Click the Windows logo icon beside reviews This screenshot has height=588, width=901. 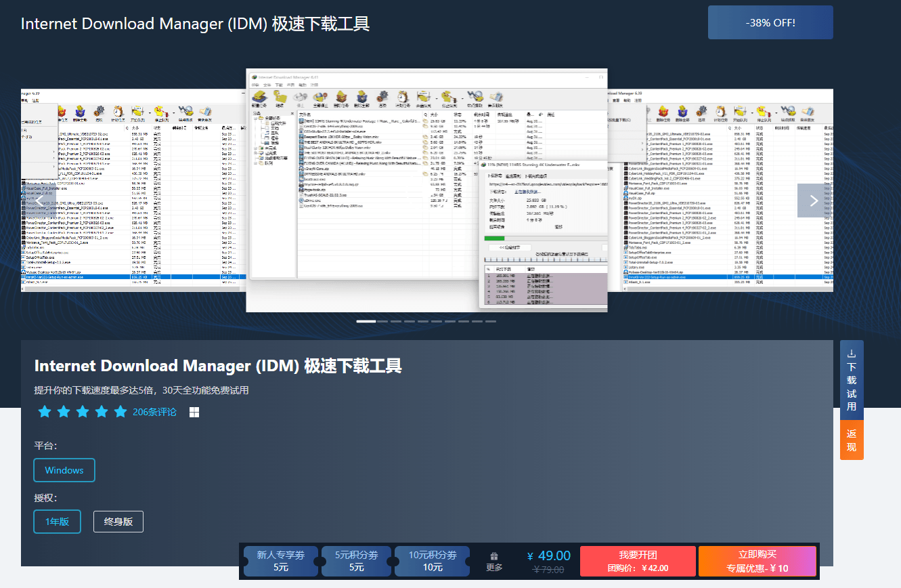coord(194,412)
